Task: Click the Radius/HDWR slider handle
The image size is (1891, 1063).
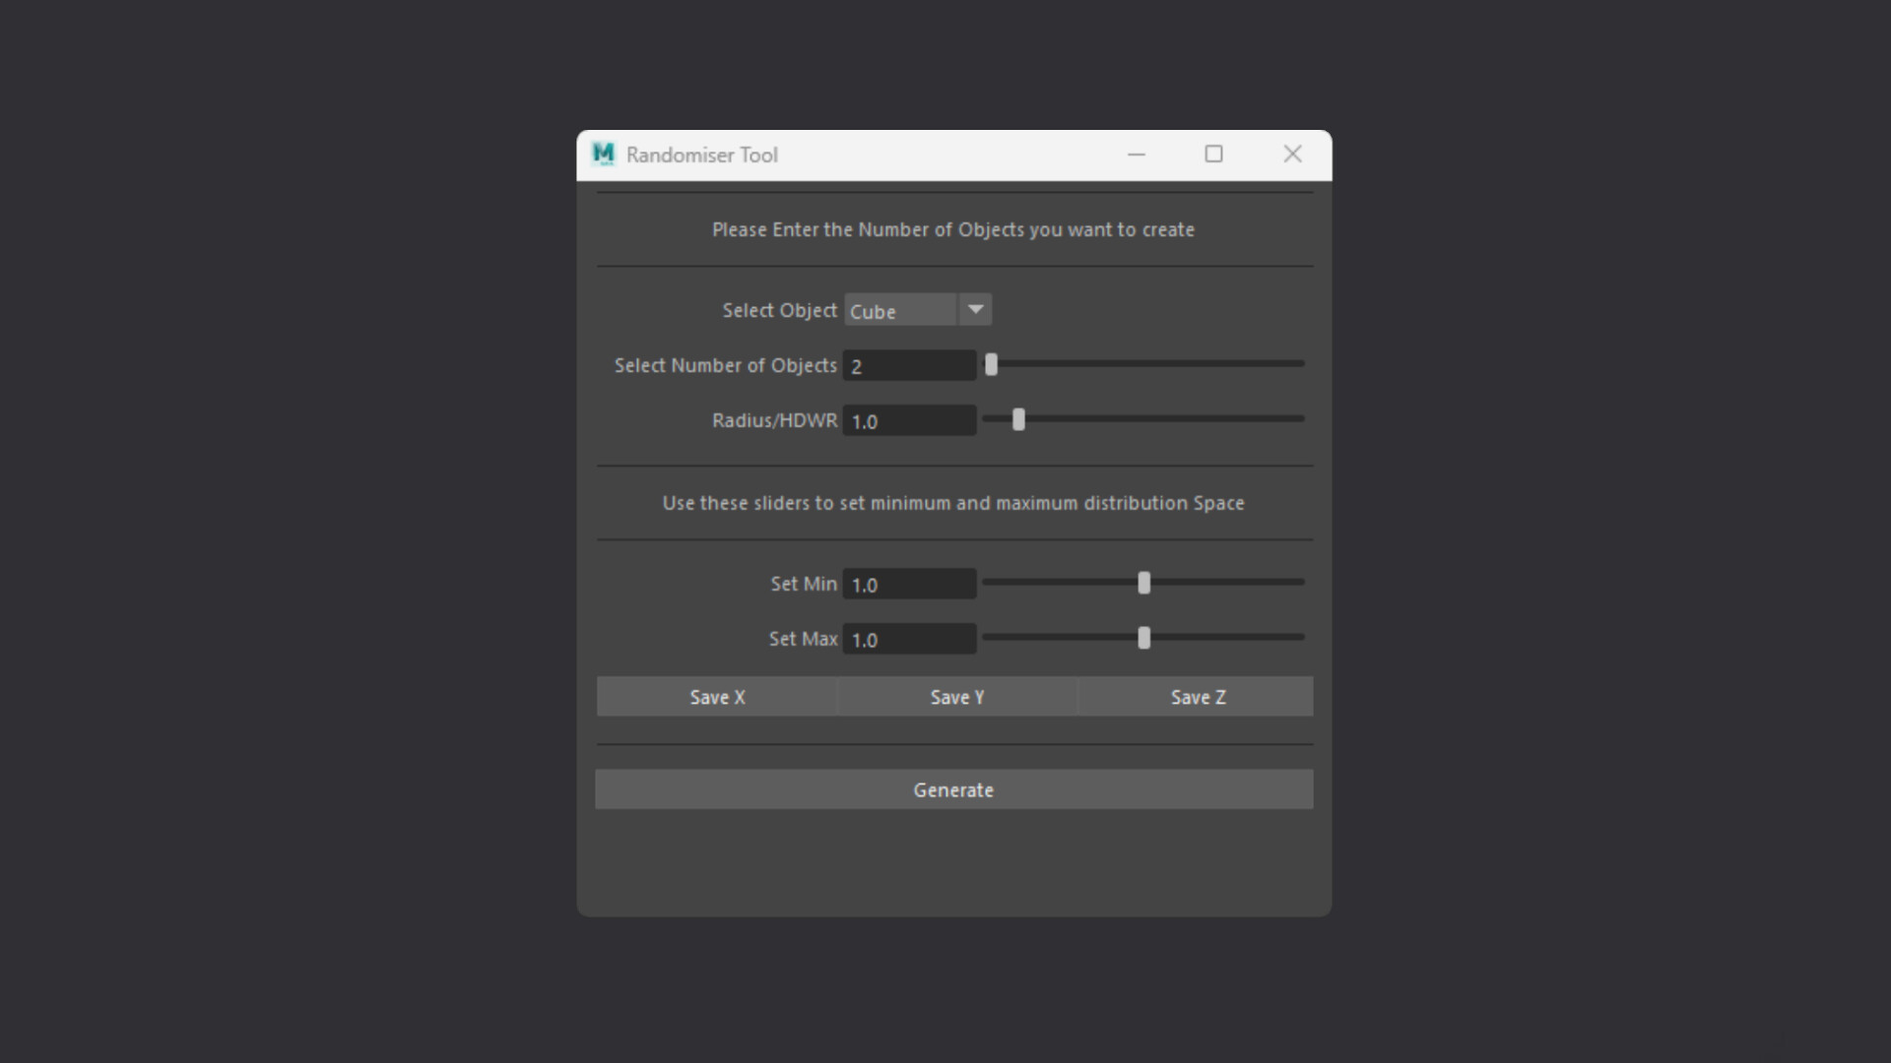Action: (x=1019, y=420)
